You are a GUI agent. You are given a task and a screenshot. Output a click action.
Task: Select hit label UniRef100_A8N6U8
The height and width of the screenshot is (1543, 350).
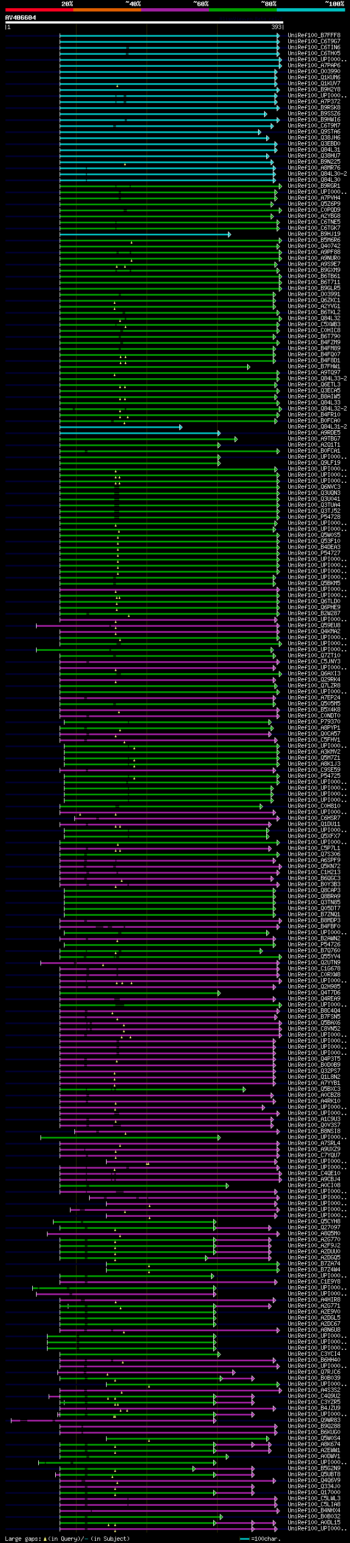coord(314,1330)
